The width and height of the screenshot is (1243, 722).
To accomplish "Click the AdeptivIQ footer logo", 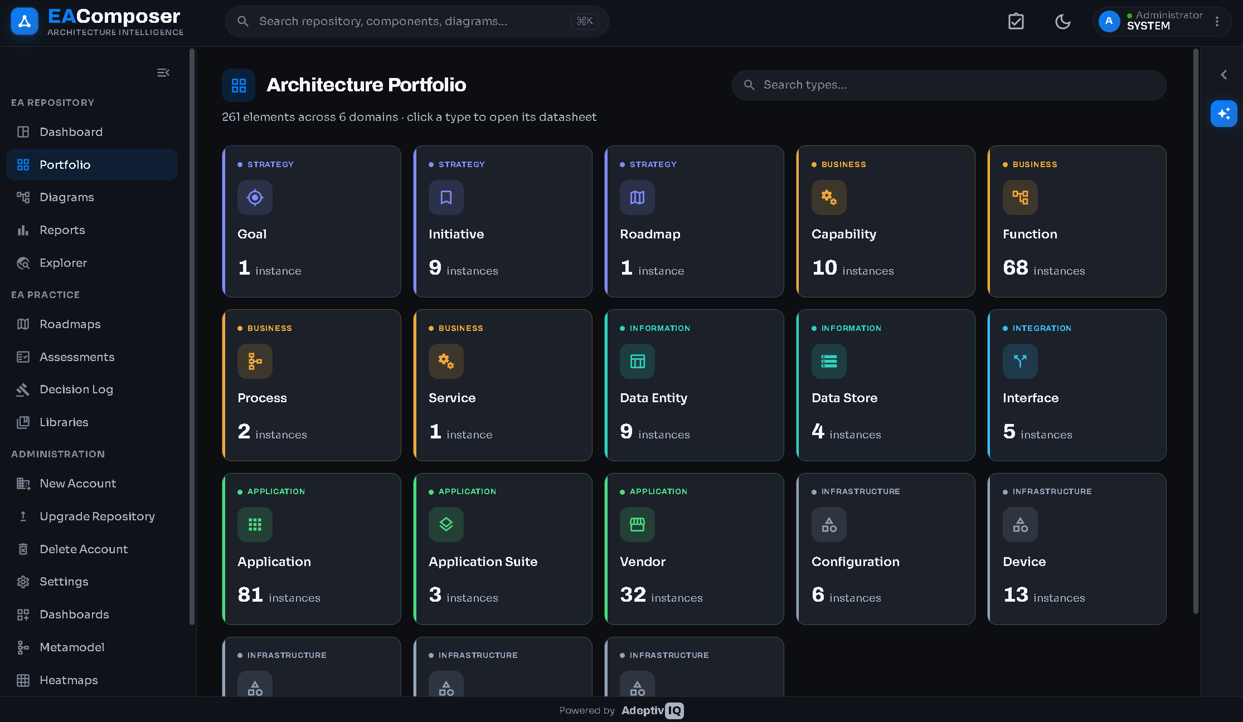I will pos(652,710).
